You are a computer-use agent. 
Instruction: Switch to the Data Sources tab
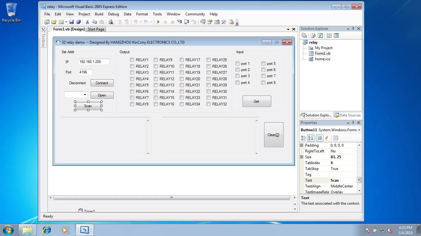347,115
